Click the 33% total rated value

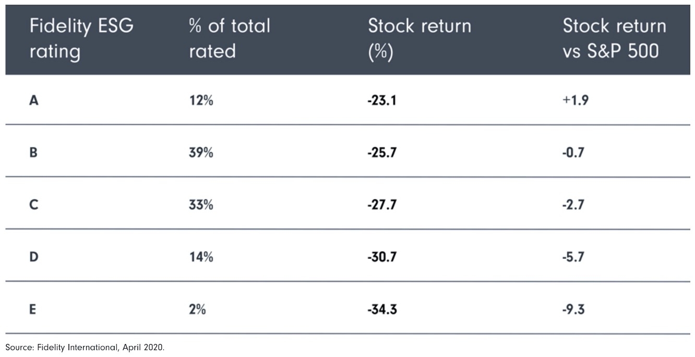201,205
